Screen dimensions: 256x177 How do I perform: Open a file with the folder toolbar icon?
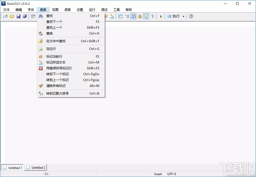12,16
